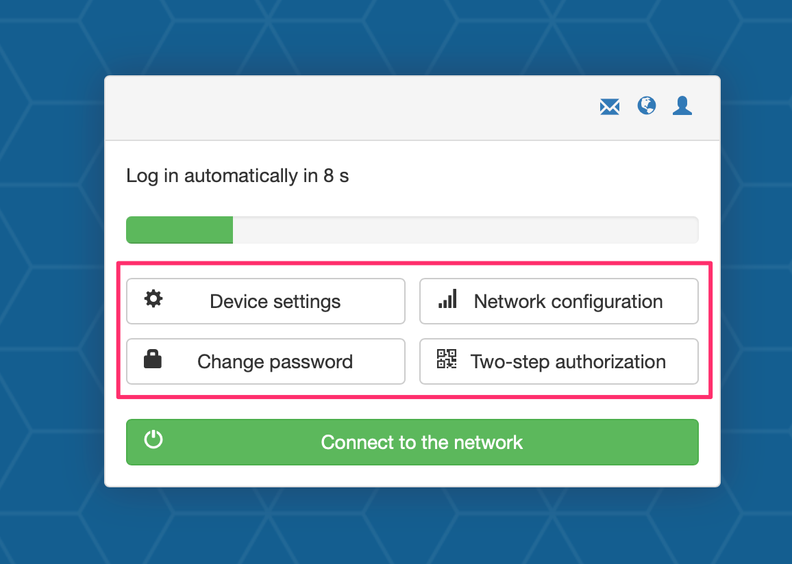Click the unfilled gray portion of progress bar
The width and height of the screenshot is (792, 564).
pos(466,230)
